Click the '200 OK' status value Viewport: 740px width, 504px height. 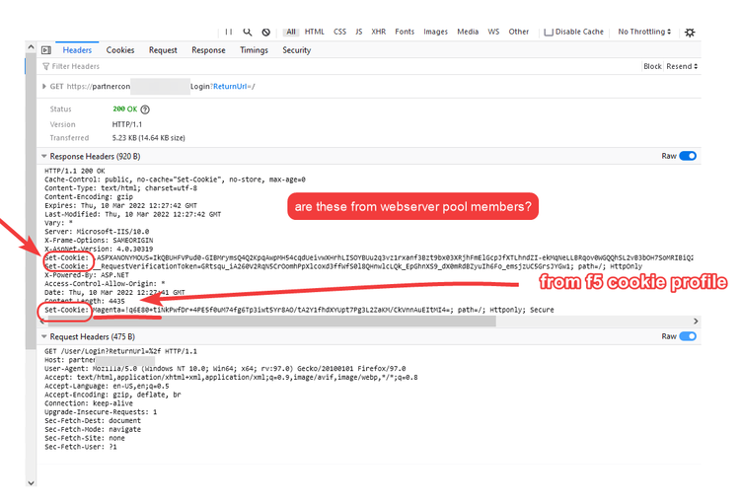point(125,109)
